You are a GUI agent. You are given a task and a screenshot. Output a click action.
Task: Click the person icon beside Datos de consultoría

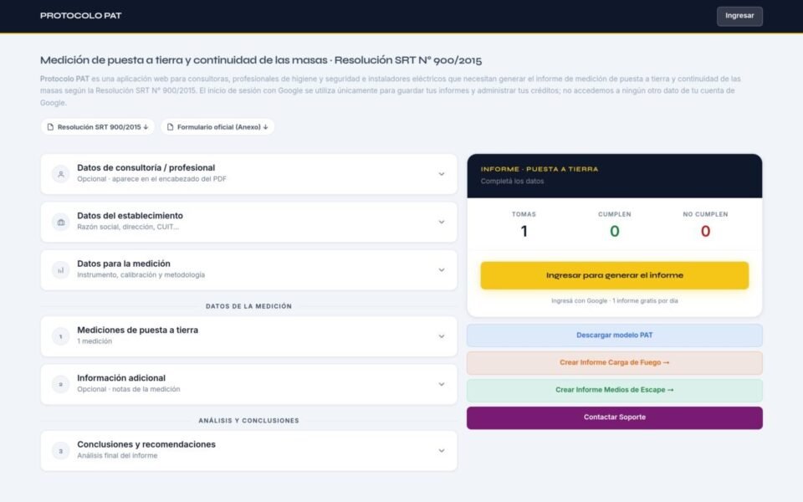[60, 174]
